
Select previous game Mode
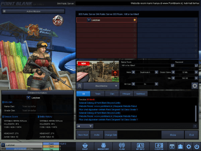click(133, 72)
